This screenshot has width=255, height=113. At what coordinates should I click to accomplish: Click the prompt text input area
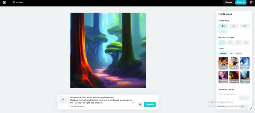(101, 100)
